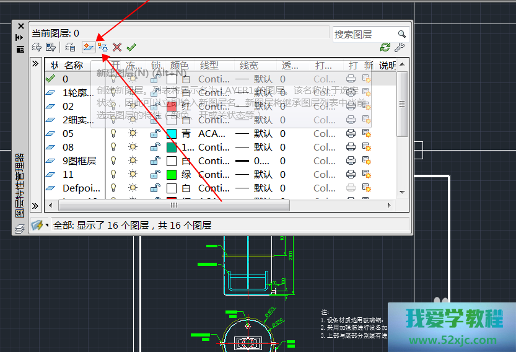This screenshot has height=352, width=516.
Task: Open New Property Filter icon
Action: click(x=36, y=47)
